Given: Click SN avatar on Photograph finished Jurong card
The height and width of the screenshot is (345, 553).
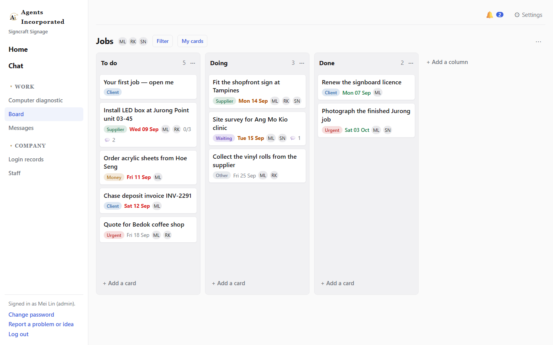Looking at the screenshot, I should (387, 130).
